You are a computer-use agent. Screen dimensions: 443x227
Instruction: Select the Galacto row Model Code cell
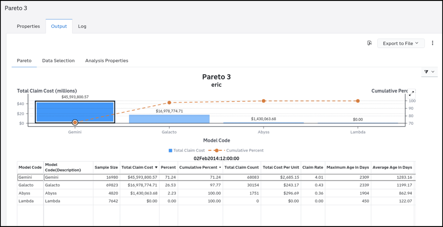click(30, 185)
